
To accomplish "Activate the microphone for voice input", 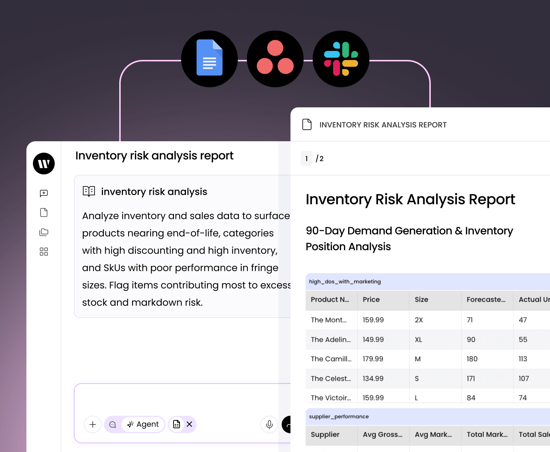I will coord(269,425).
